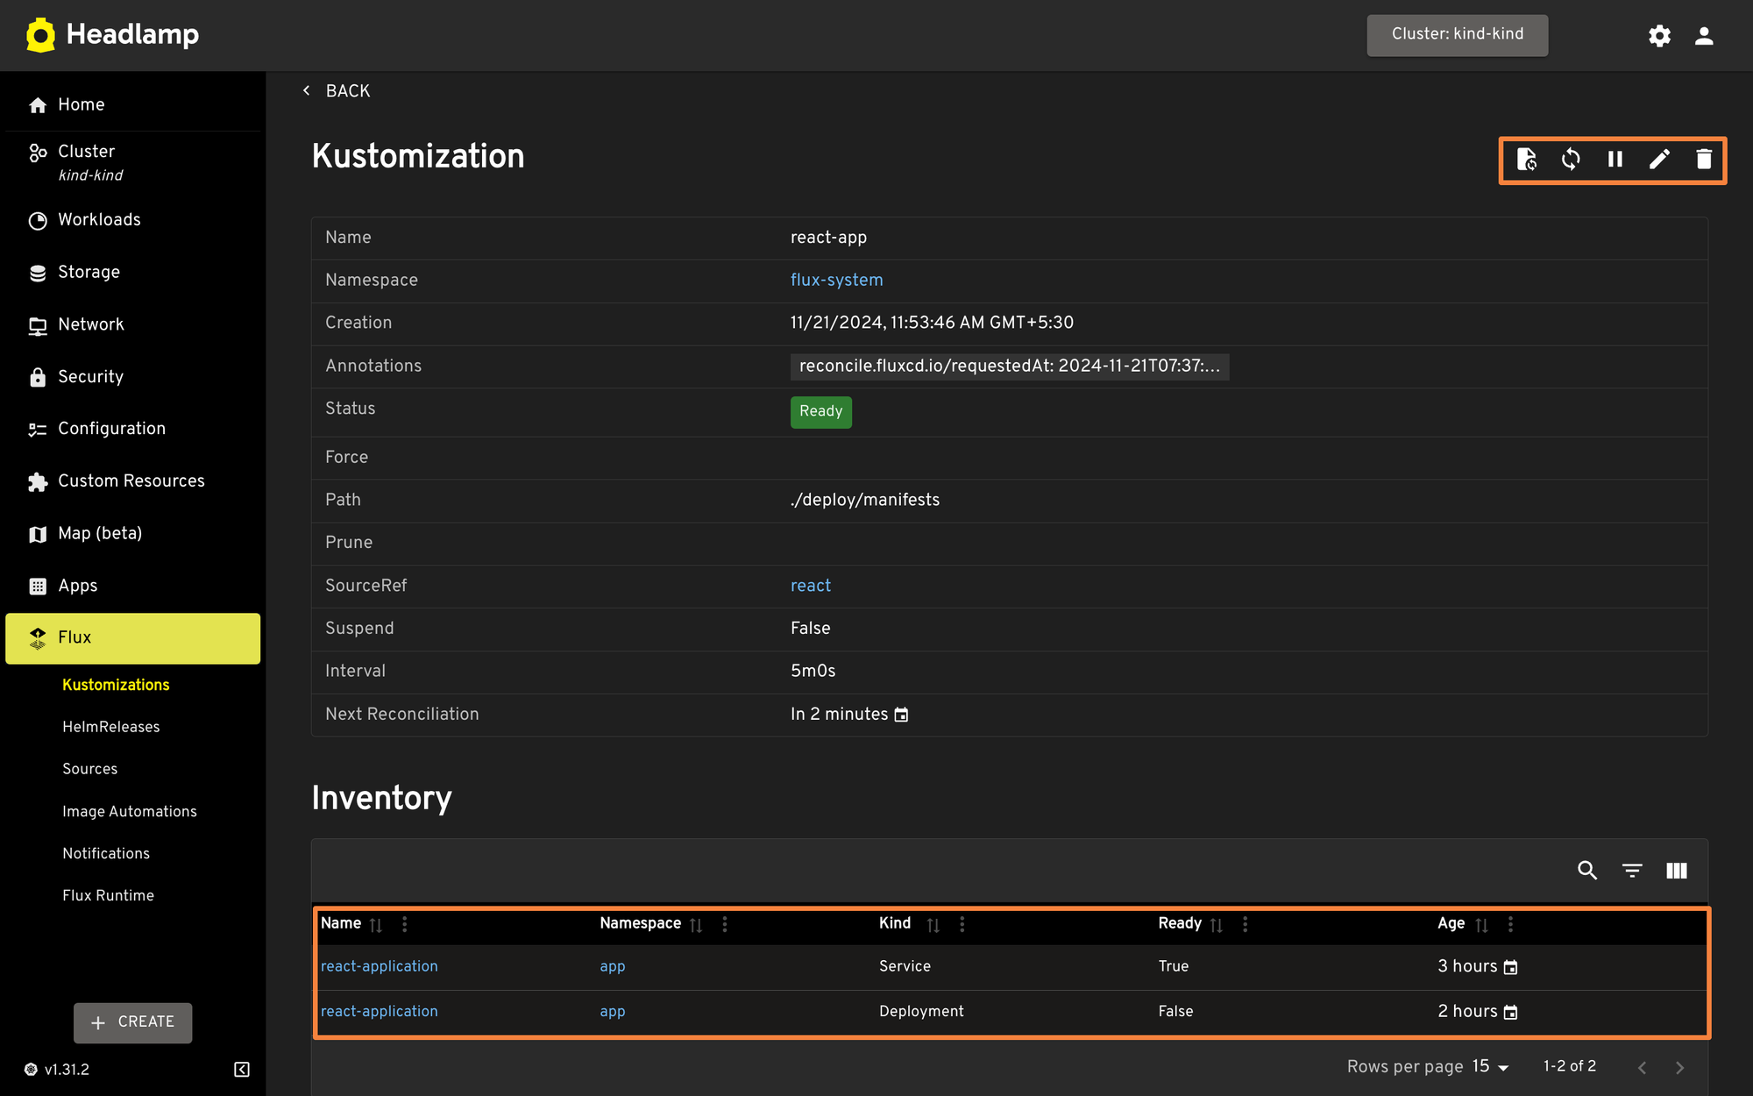
Task: Open react-application Service link
Action: coord(379,966)
